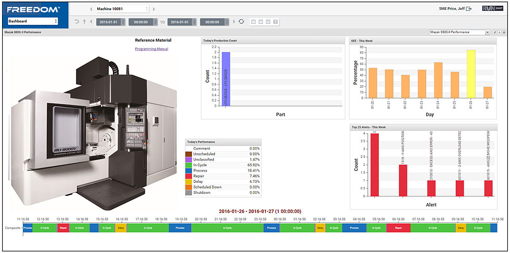
Task: Adjust the 2015-01-01 start date stepper
Action: pos(123,22)
